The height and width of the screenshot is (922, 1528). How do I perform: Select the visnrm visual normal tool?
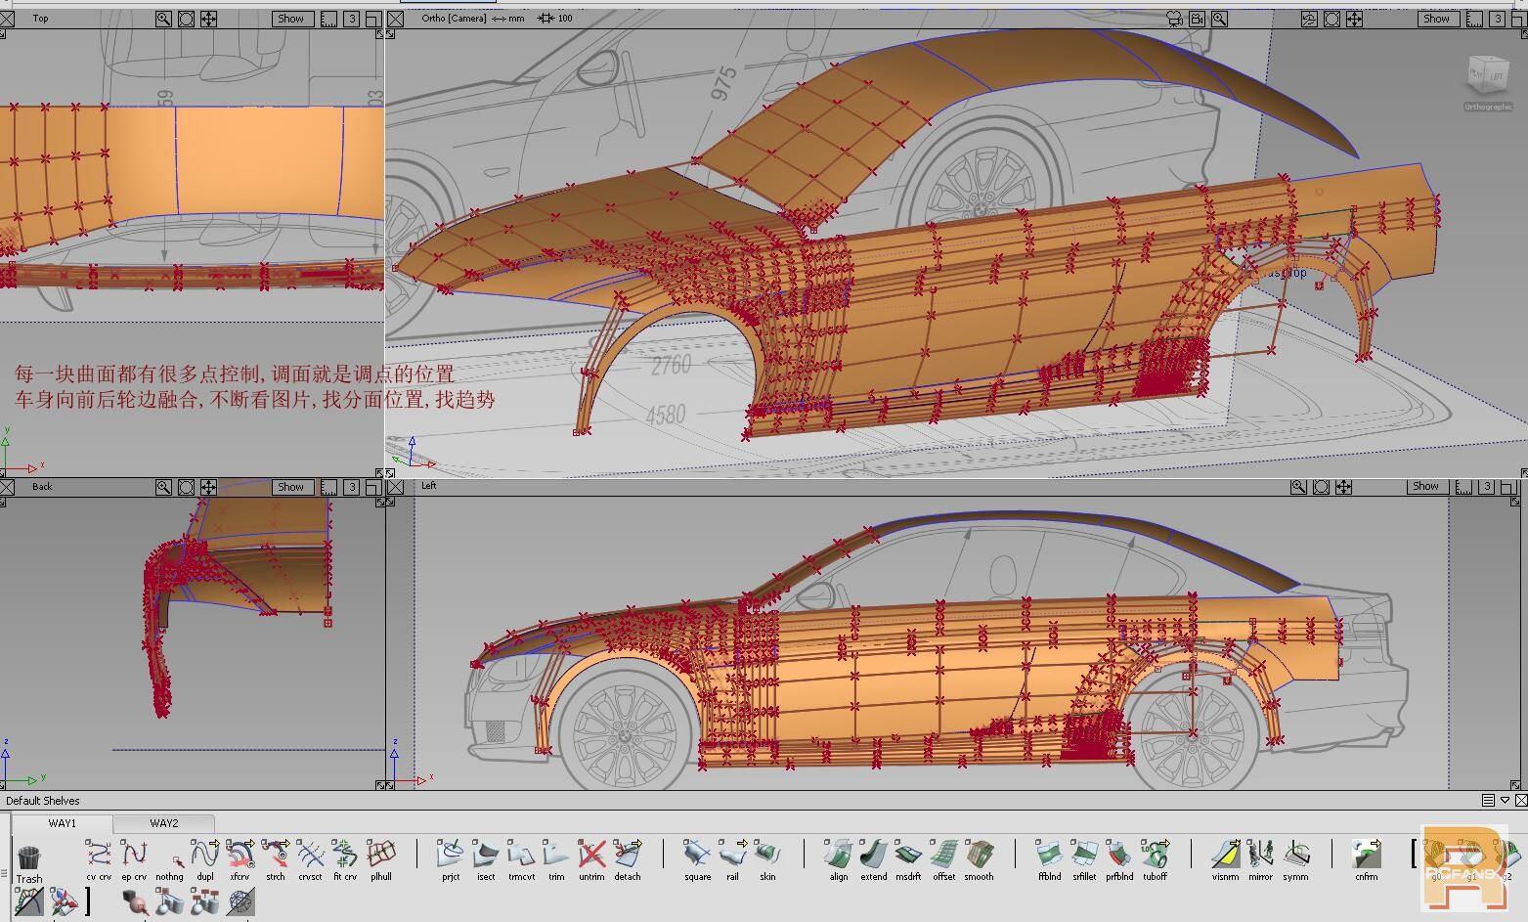(x=1225, y=860)
